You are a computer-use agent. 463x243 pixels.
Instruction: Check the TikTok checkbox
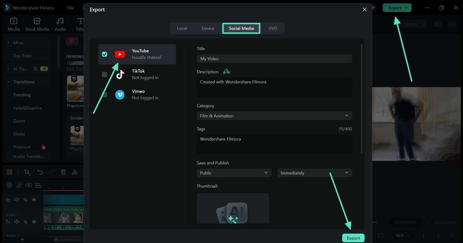pyautogui.click(x=104, y=74)
